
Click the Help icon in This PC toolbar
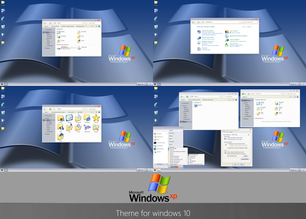[99, 26]
